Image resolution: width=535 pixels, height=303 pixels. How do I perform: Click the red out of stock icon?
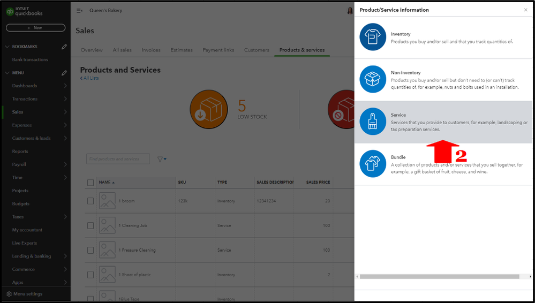[x=341, y=109]
